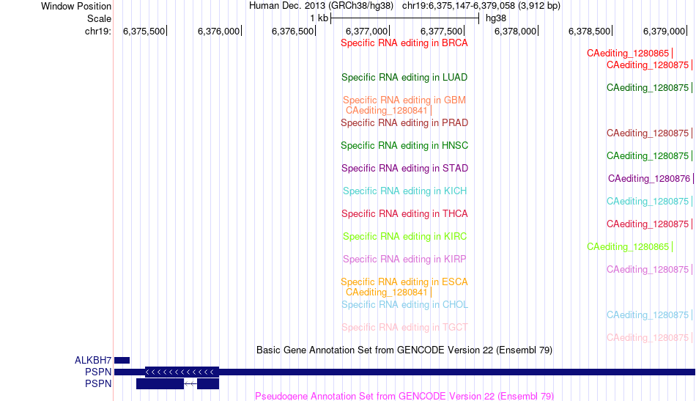This screenshot has height=401, width=696.
Task: Click the 6,377,000 position on chr19 ruler
Action: (368, 31)
